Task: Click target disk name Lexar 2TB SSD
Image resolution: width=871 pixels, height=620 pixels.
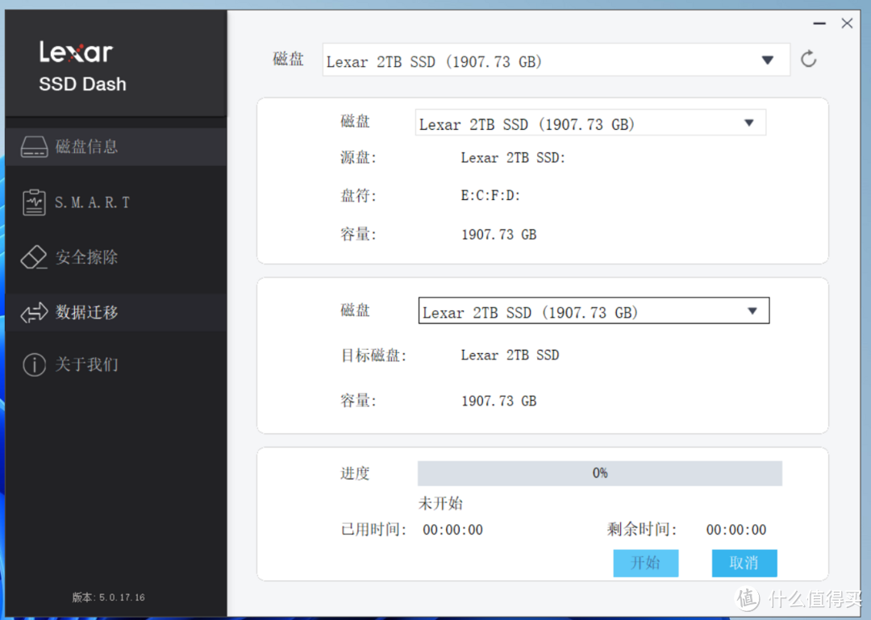Action: tap(510, 356)
